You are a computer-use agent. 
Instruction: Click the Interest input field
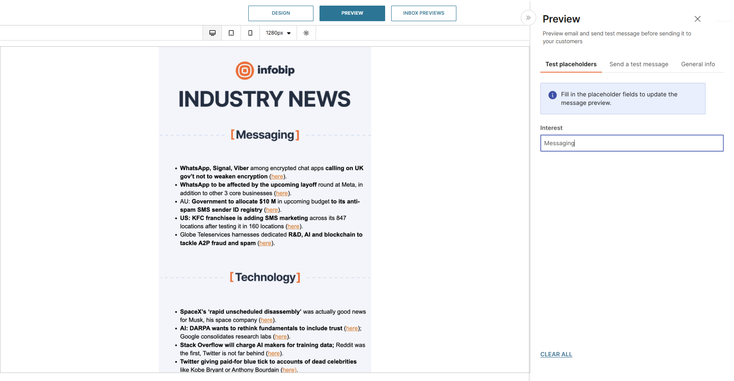pyautogui.click(x=631, y=143)
